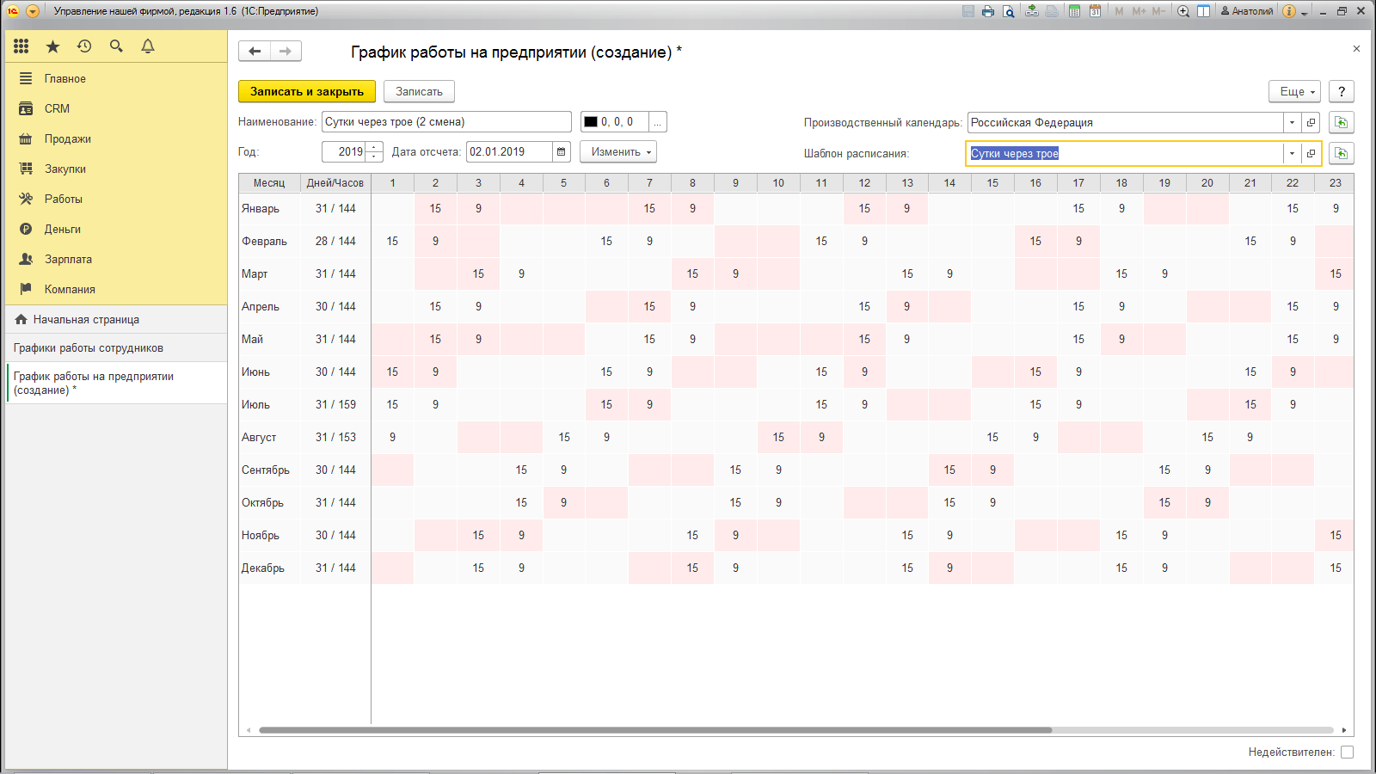Click Записать и закрыть button

coord(307,91)
